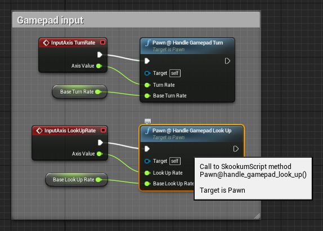Click red square on InputAxis TurnRate node
Screen dimensions: 323x231
click(x=102, y=42)
